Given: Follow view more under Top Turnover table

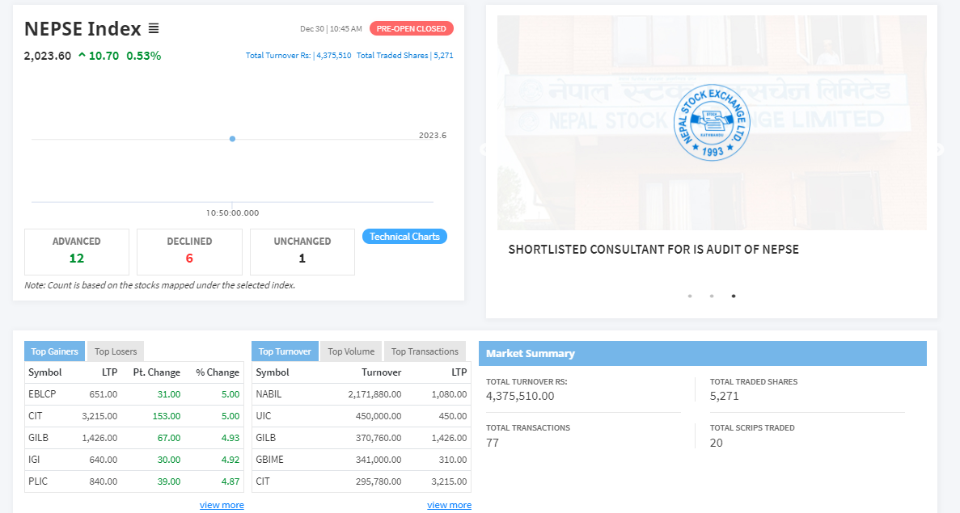Looking at the screenshot, I should click(450, 505).
